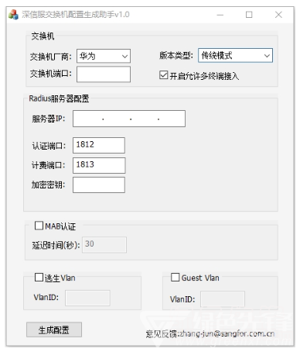Enable the MAB认证 checkbox
300x352 pixels.
39,226
